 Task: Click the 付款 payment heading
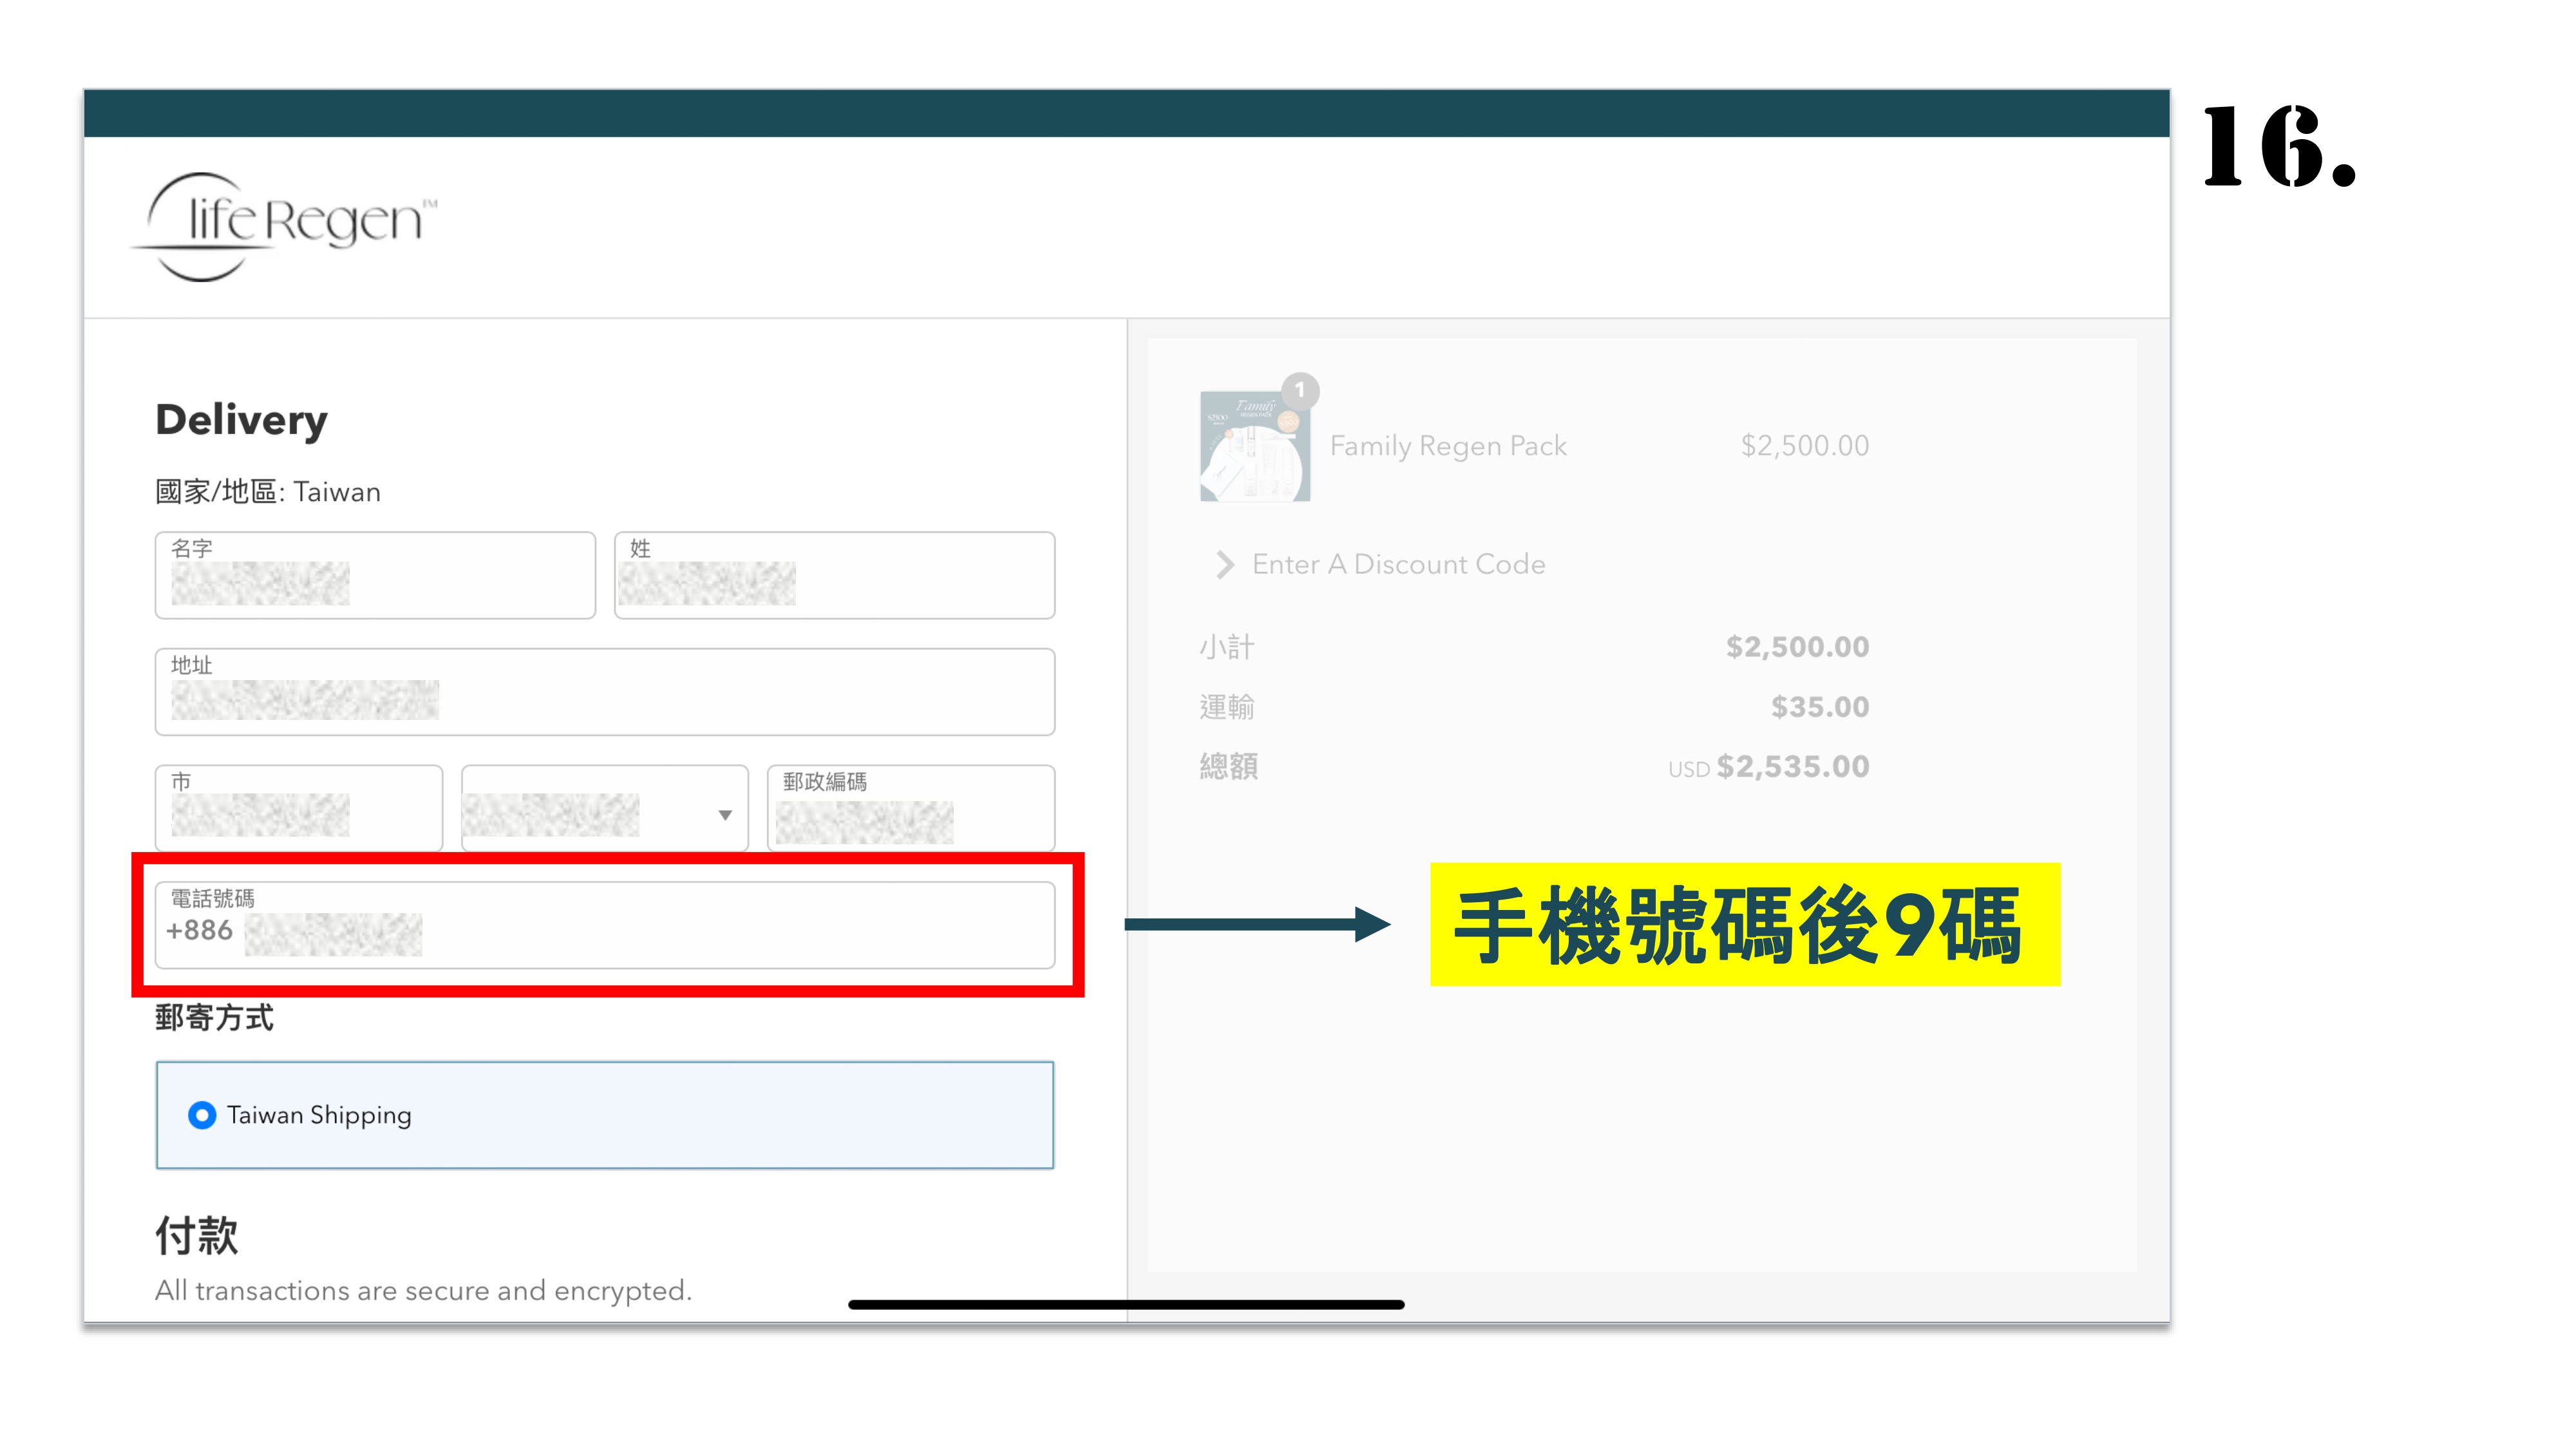tap(197, 1236)
